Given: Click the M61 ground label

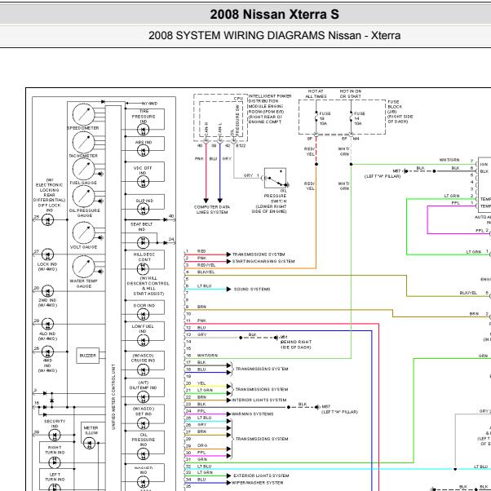Looking at the screenshot, I should coord(284,337).
